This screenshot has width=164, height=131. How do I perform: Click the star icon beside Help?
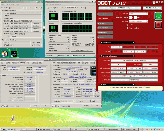101,84
